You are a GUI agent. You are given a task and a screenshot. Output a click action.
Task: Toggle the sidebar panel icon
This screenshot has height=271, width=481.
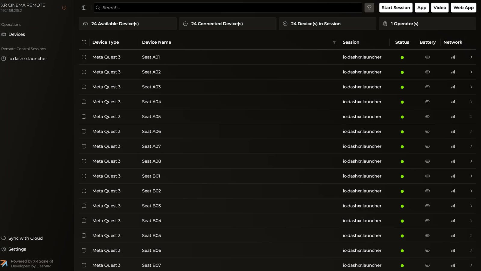84,8
